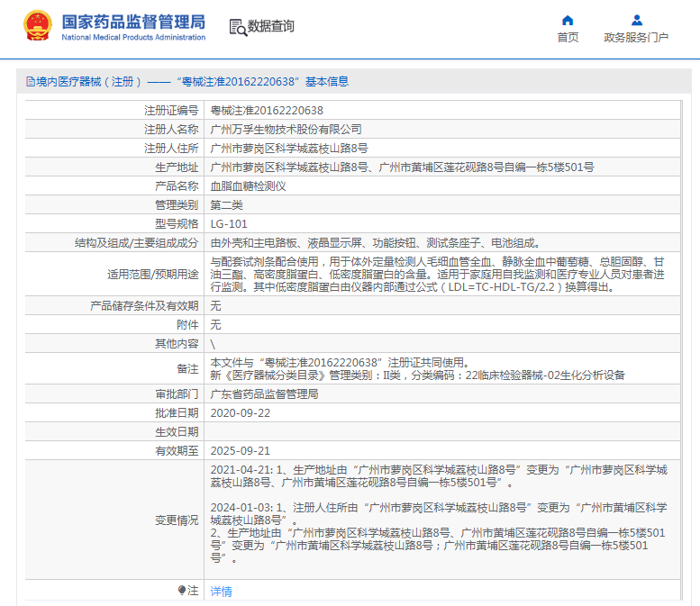
Task: Click the 型号规格 label cell
Action: click(114, 223)
